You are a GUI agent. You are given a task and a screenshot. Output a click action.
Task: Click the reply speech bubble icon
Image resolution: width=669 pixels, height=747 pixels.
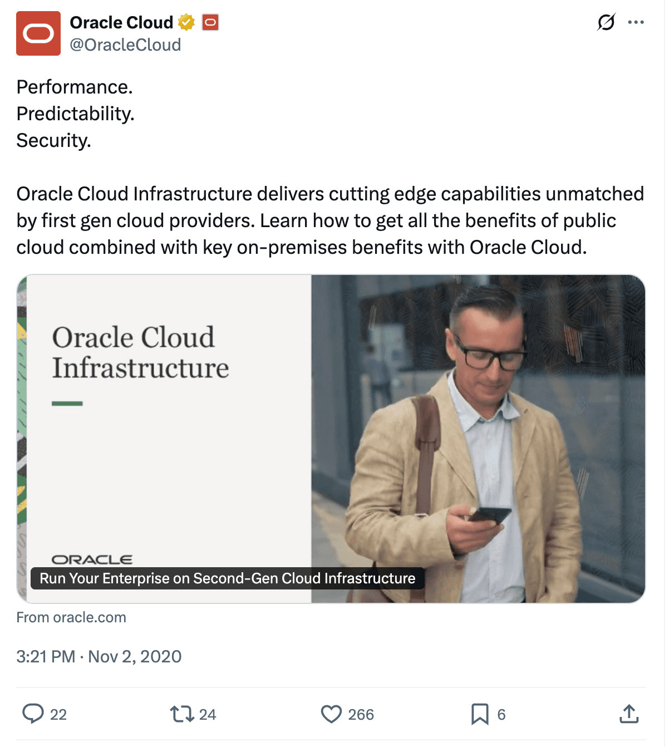pyautogui.click(x=33, y=714)
